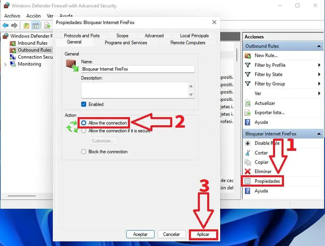325x246 pixels.
Task: Click the Aceptar button
Action: pyautogui.click(x=140, y=234)
